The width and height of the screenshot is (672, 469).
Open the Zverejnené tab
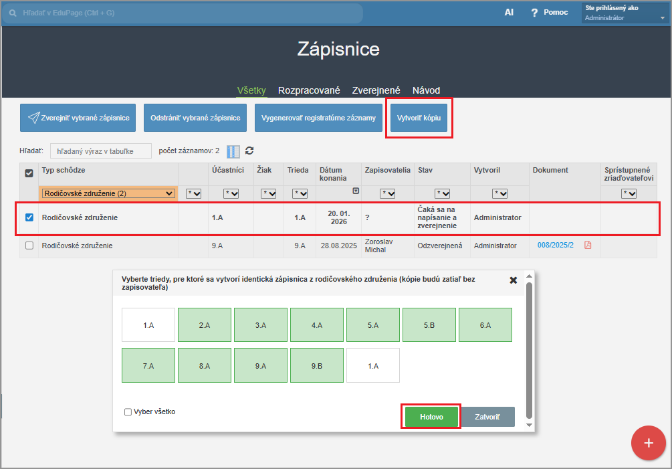(376, 90)
